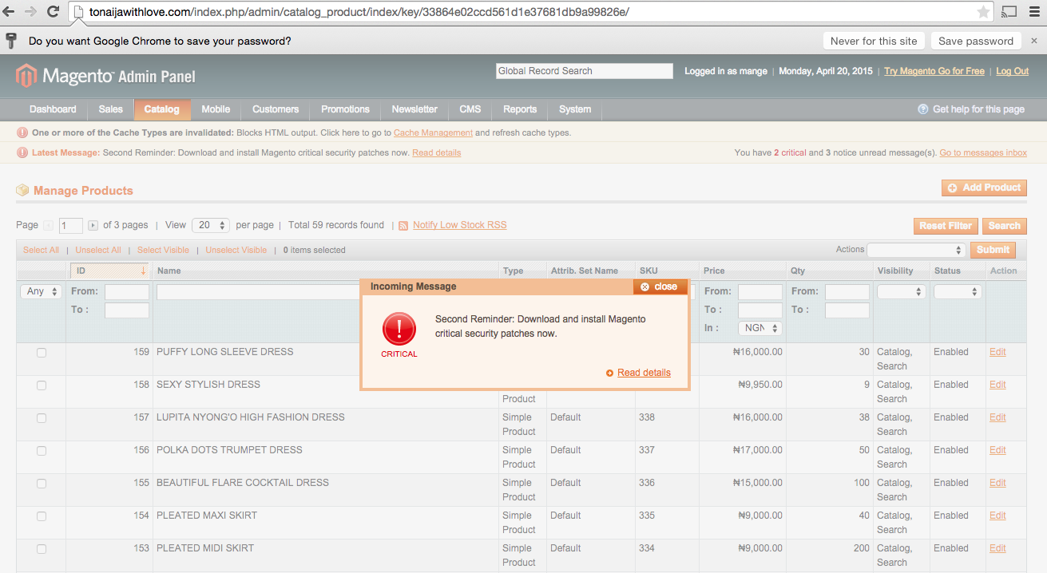This screenshot has height=573, width=1047.
Task: Edit the PLEATED MIDI SKIRT product
Action: (997, 548)
